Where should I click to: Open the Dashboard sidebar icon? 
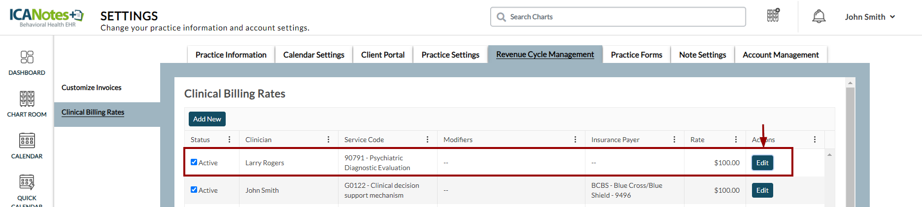pyautogui.click(x=27, y=62)
